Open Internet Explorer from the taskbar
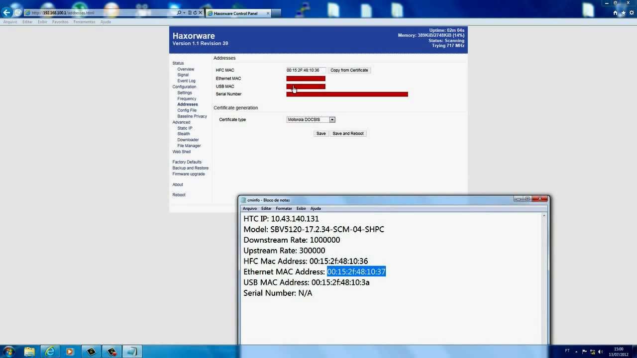637x358 pixels. point(50,352)
